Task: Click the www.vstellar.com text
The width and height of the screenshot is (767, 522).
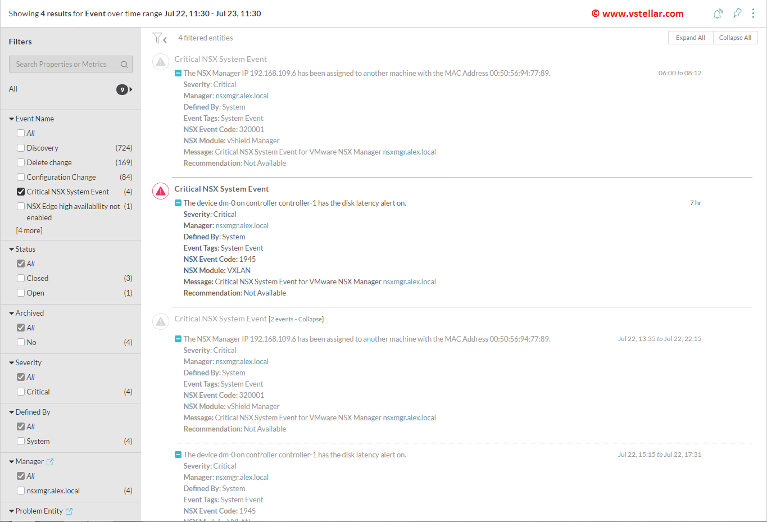Action: click(x=643, y=13)
